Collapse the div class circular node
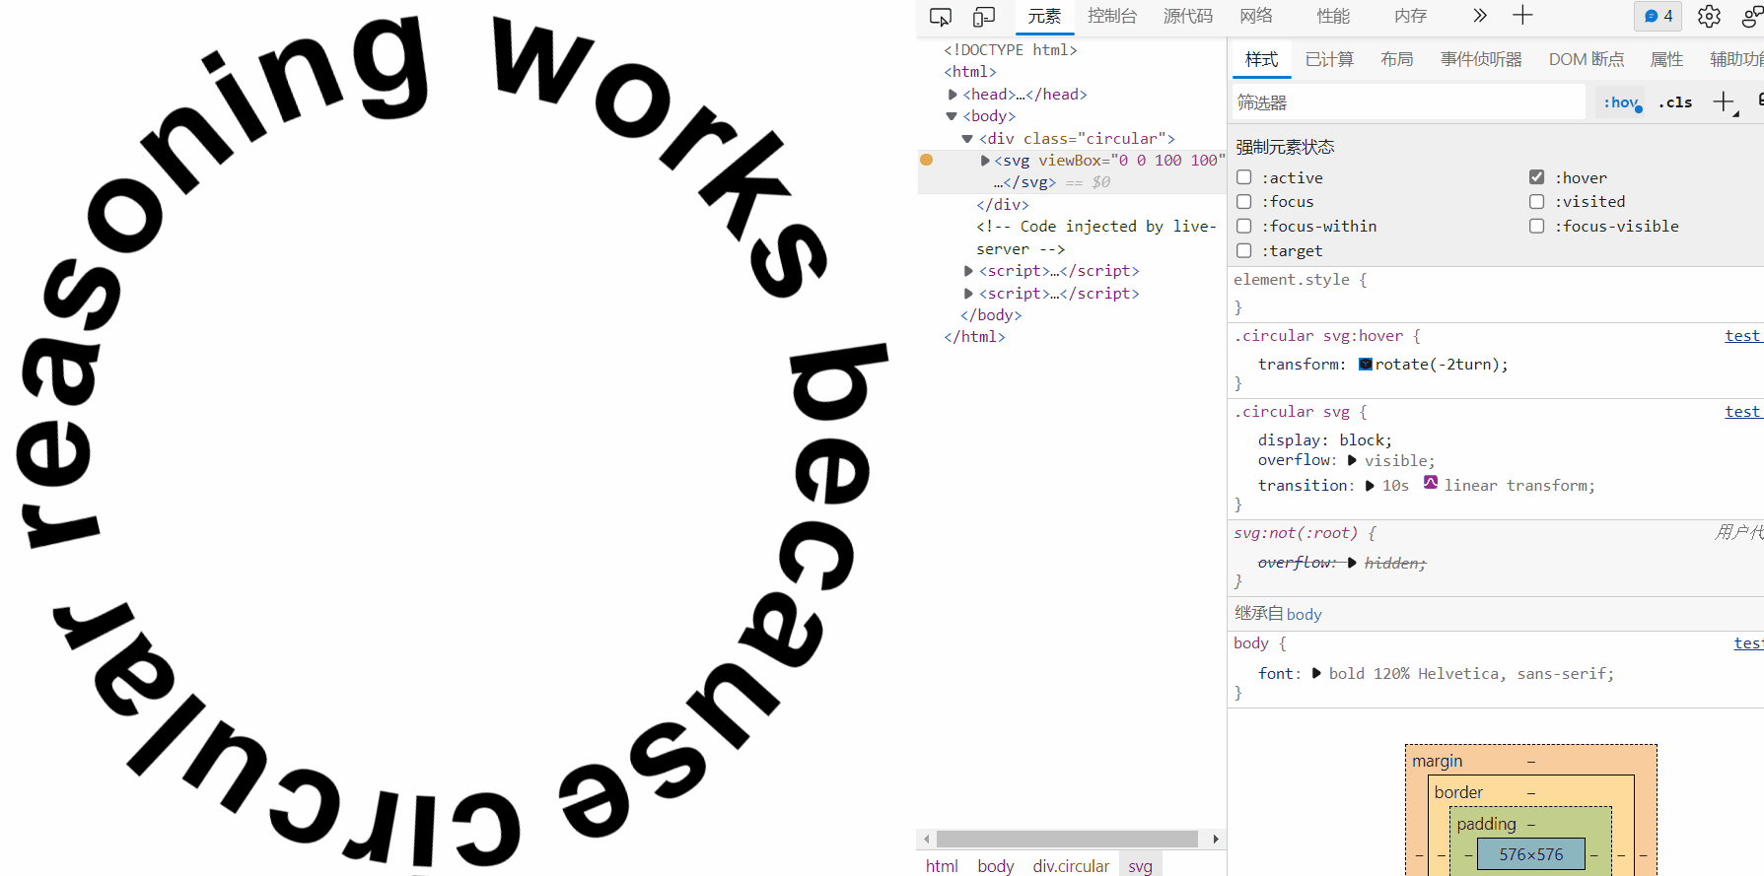This screenshot has width=1764, height=876. (x=967, y=139)
